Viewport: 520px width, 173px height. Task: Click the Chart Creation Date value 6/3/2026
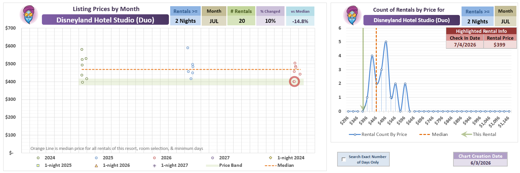coord(480,163)
